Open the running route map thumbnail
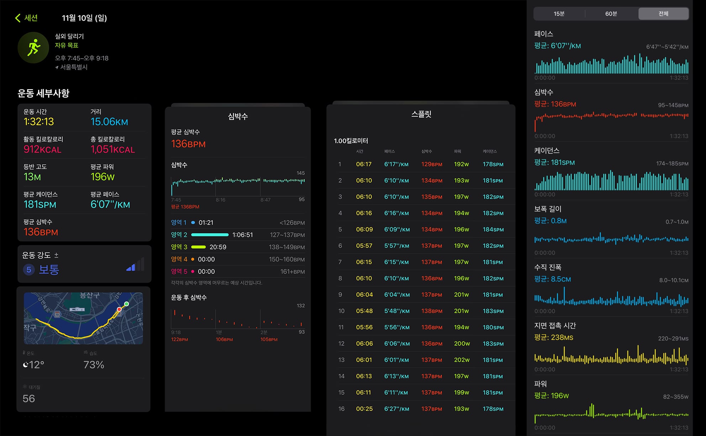The image size is (706, 436). tap(83, 318)
